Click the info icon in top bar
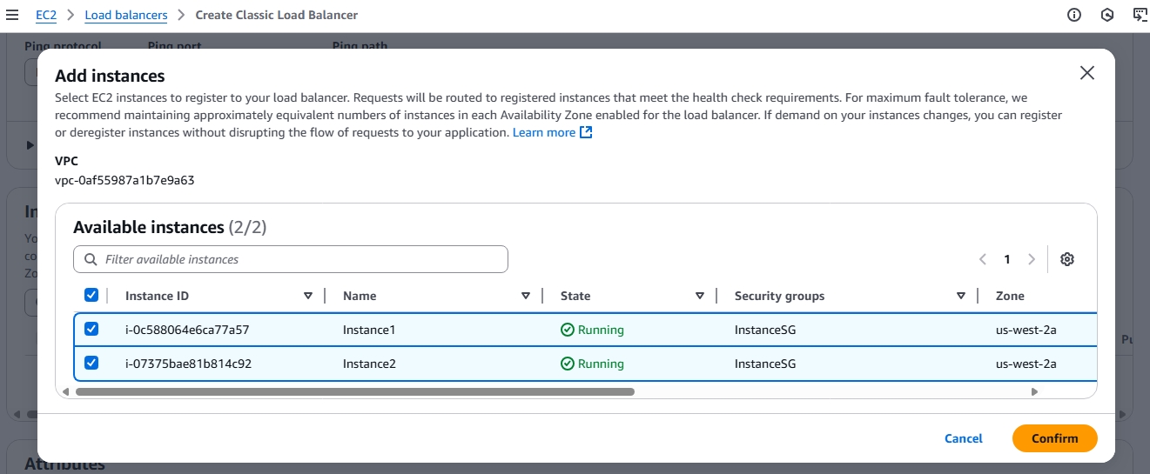The height and width of the screenshot is (474, 1150). point(1073,15)
